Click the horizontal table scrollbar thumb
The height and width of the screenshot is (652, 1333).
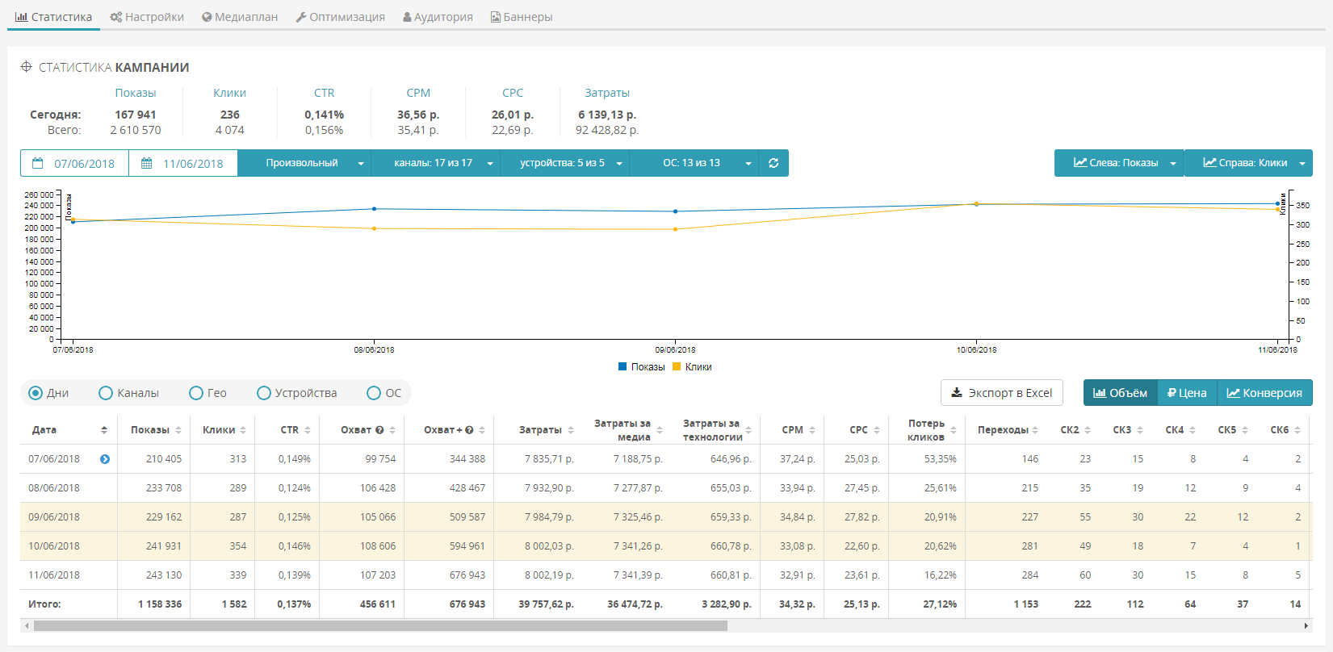(379, 625)
